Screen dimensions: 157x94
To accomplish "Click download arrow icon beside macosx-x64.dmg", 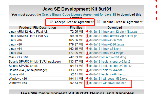I will tap(87, 57).
